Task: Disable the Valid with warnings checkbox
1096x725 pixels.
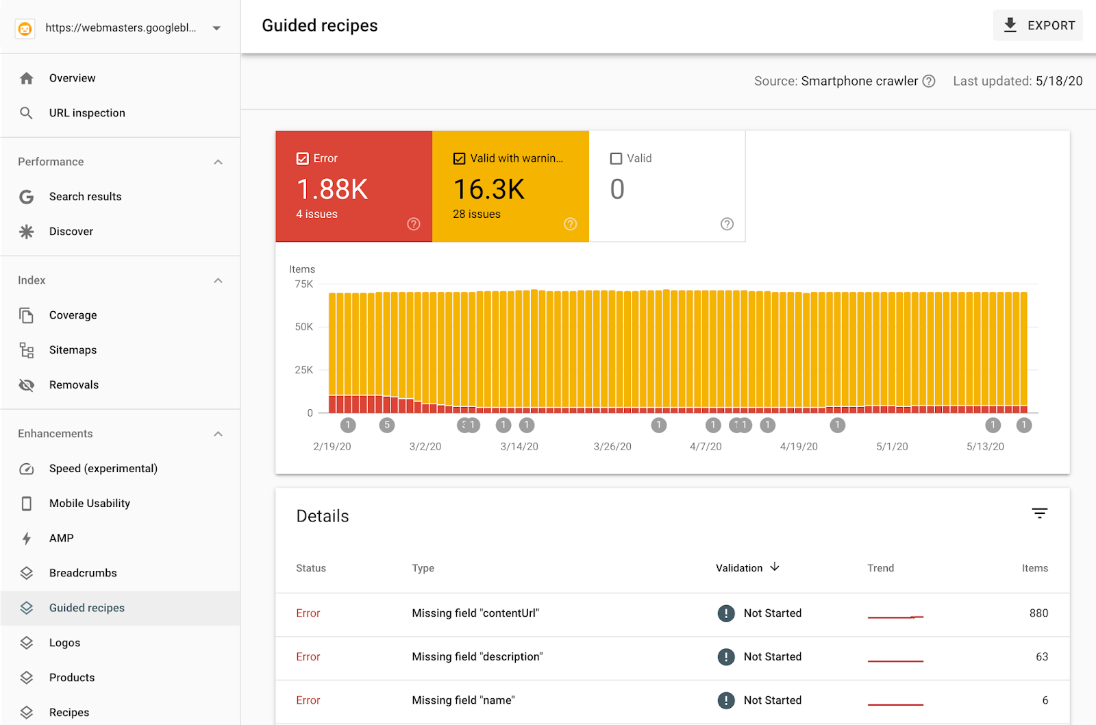Action: click(459, 158)
